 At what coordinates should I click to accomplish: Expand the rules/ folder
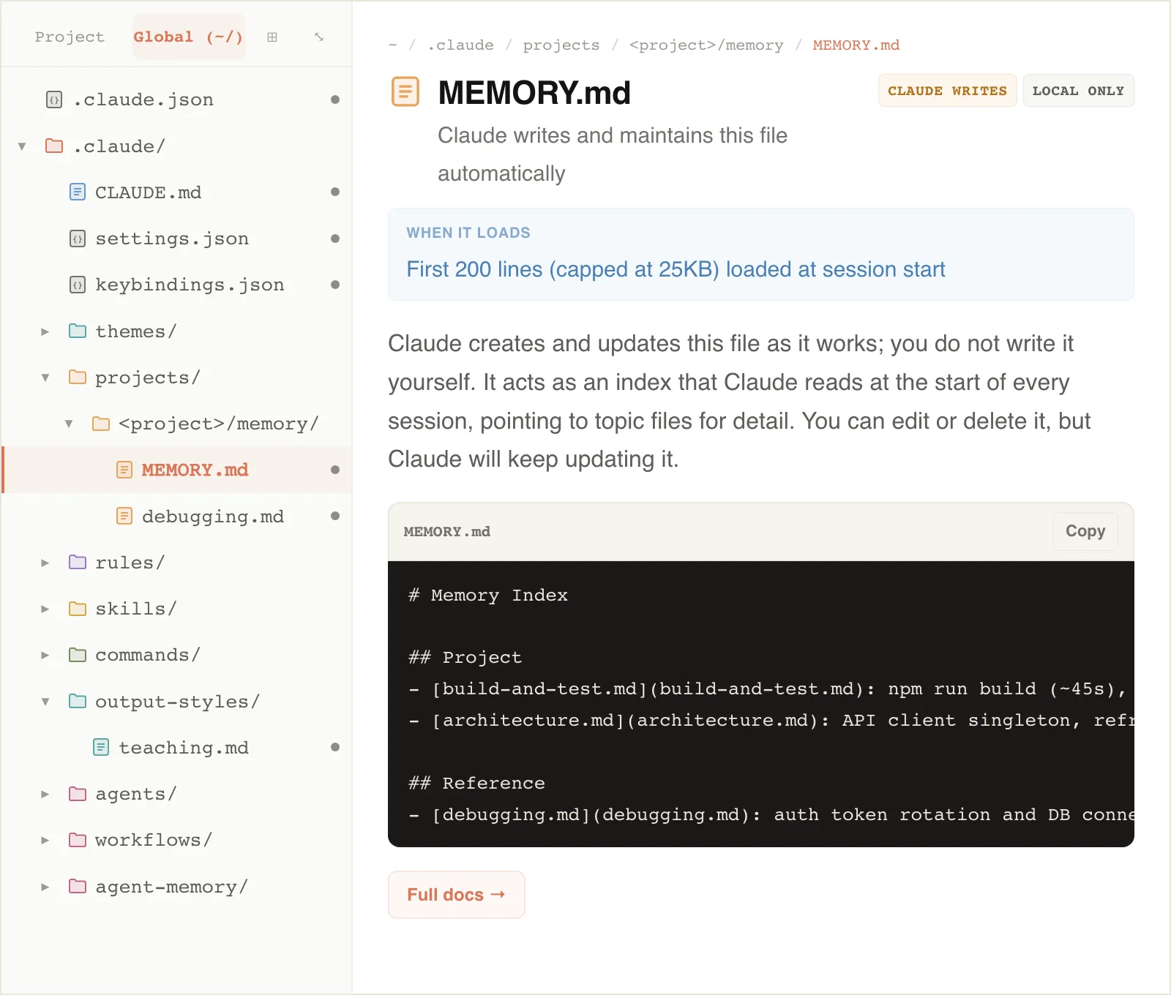point(45,563)
